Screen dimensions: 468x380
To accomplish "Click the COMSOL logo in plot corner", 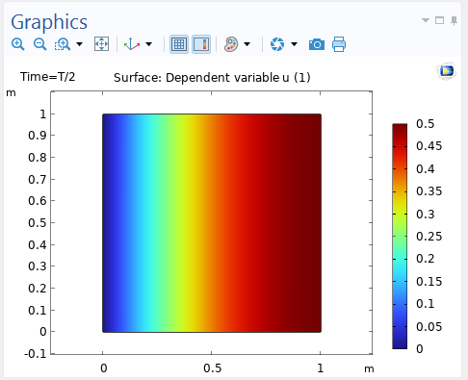I will pos(447,71).
